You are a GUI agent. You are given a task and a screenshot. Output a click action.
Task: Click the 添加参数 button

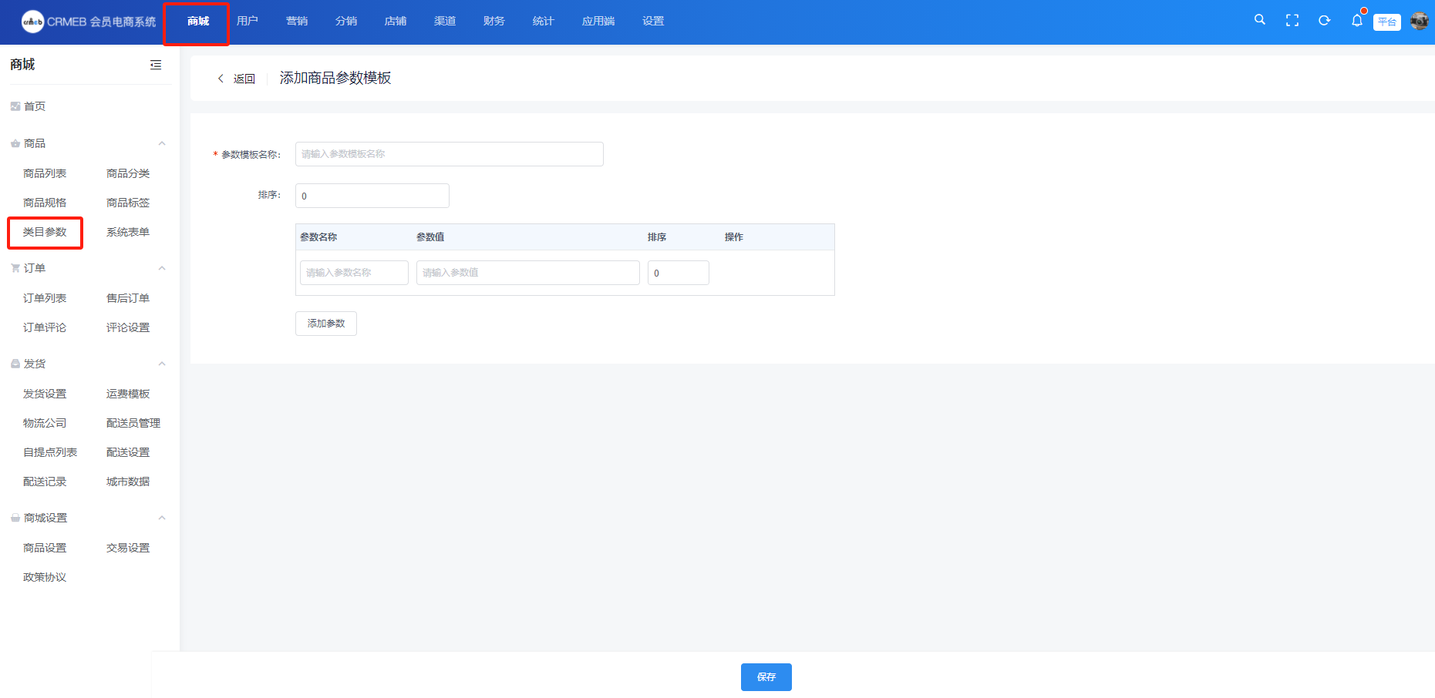coord(326,324)
